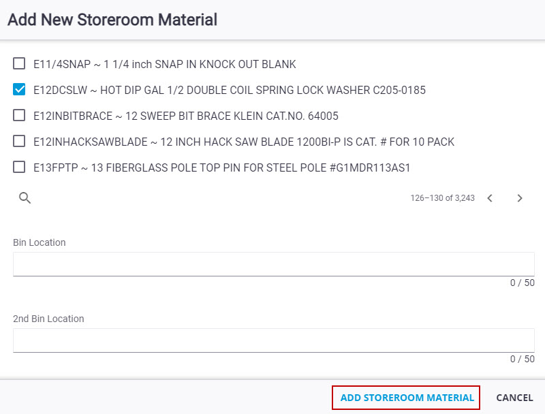
Task: Click the Bin Location text field
Action: [x=274, y=264]
